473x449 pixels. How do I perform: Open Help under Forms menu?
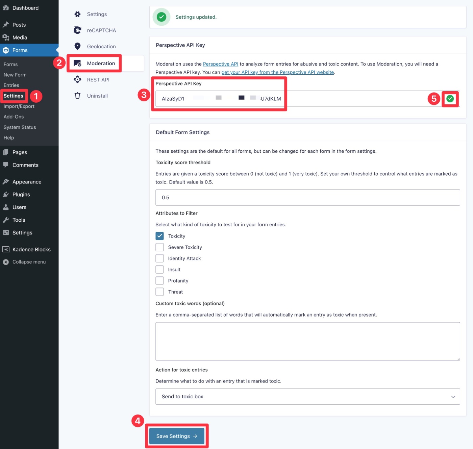pyautogui.click(x=9, y=138)
